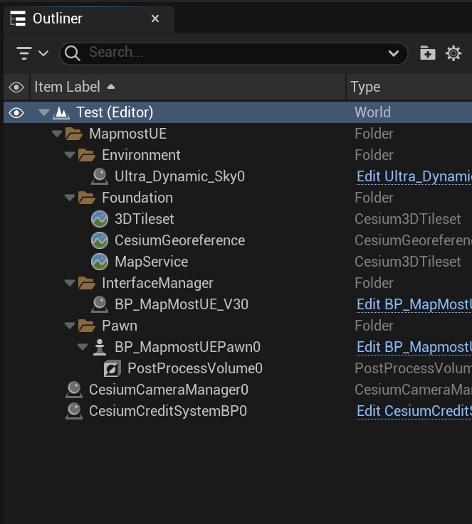Create a new folder with add-folder icon
This screenshot has height=524, width=472.
pyautogui.click(x=428, y=53)
